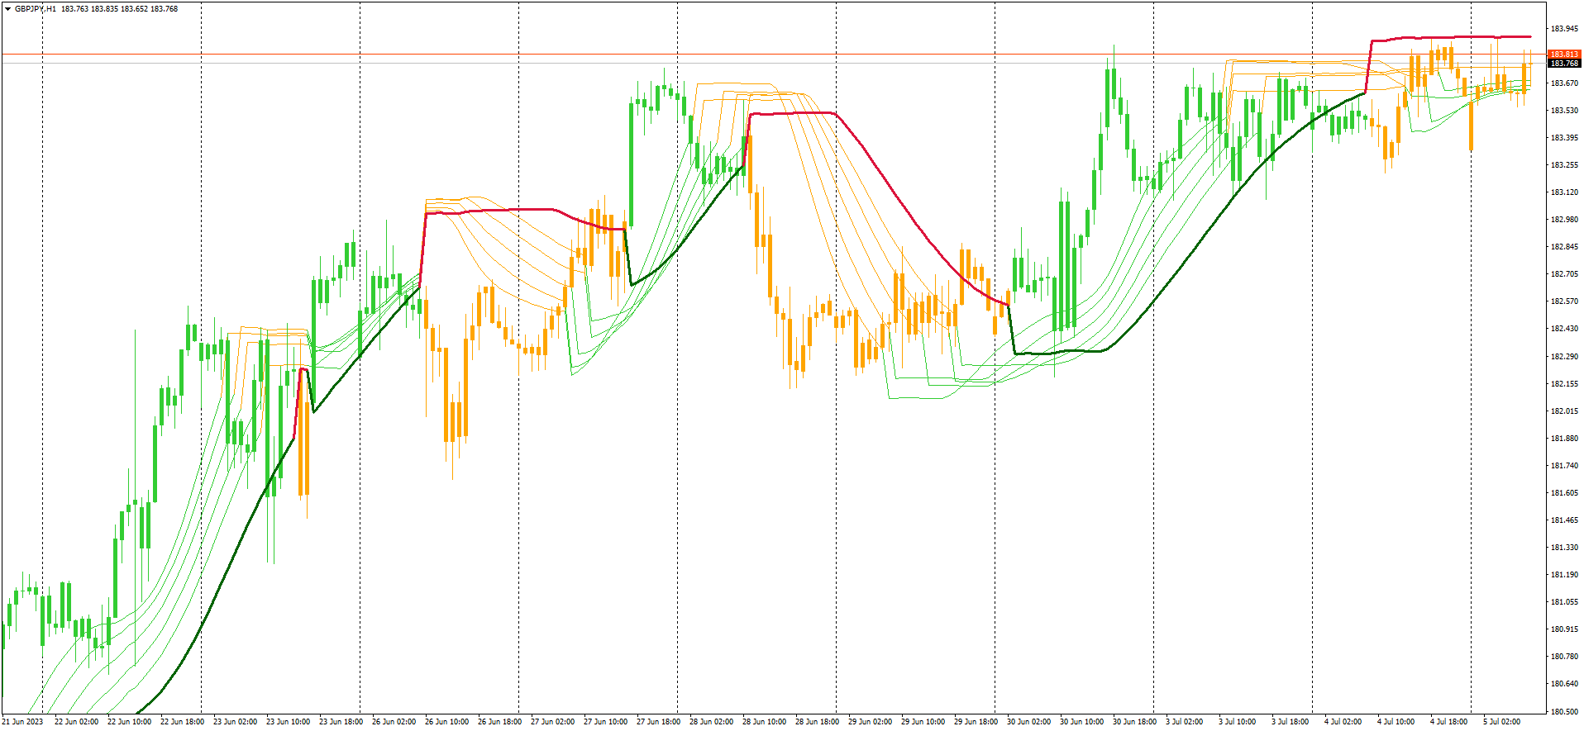Click the 30 Jun 18:00 time label
This screenshot has width=1584, height=731.
click(1134, 722)
